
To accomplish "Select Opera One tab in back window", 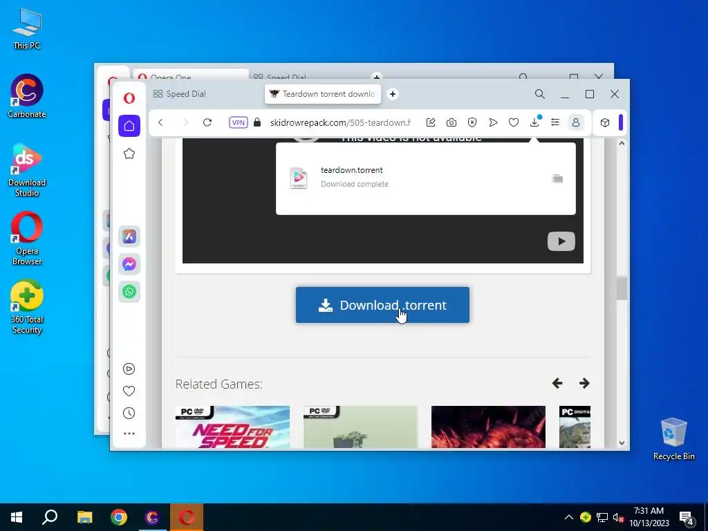I will 189,75.
